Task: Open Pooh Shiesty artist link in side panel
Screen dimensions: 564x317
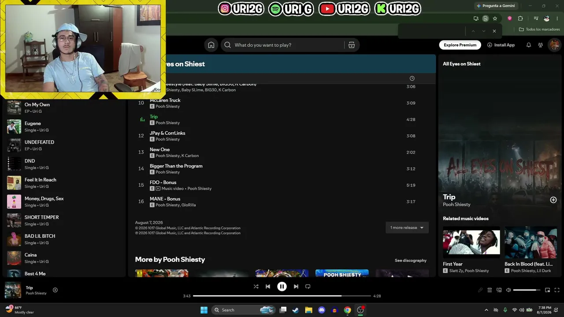Action: 456,205
